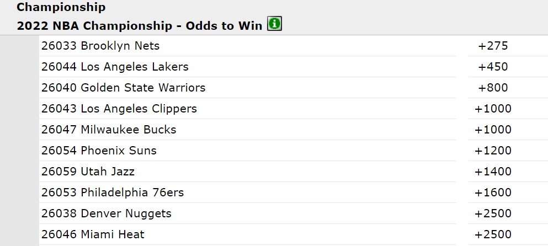The width and height of the screenshot is (548, 246).
Task: Select Golden State Warriors +800 odds
Action: (x=493, y=88)
